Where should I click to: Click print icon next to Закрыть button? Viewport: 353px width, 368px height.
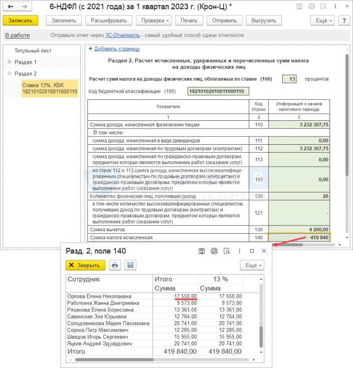[115, 265]
